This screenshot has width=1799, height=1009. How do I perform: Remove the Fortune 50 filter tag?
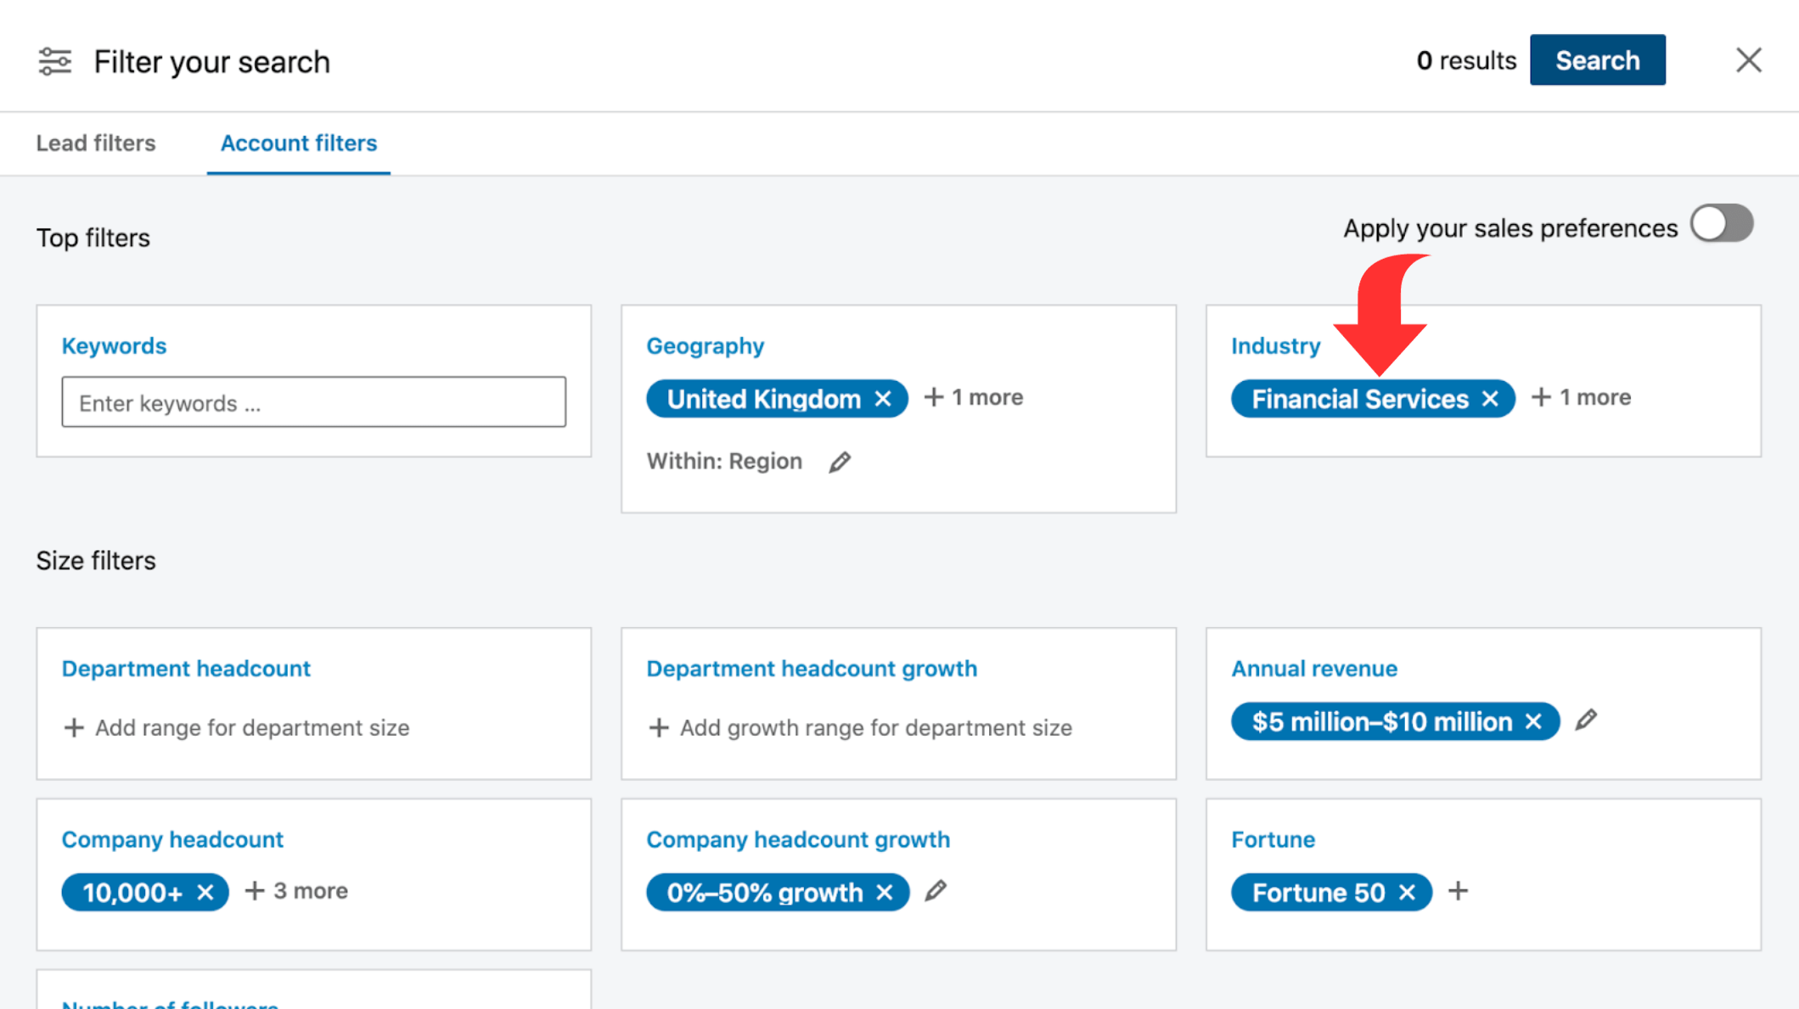[1408, 892]
